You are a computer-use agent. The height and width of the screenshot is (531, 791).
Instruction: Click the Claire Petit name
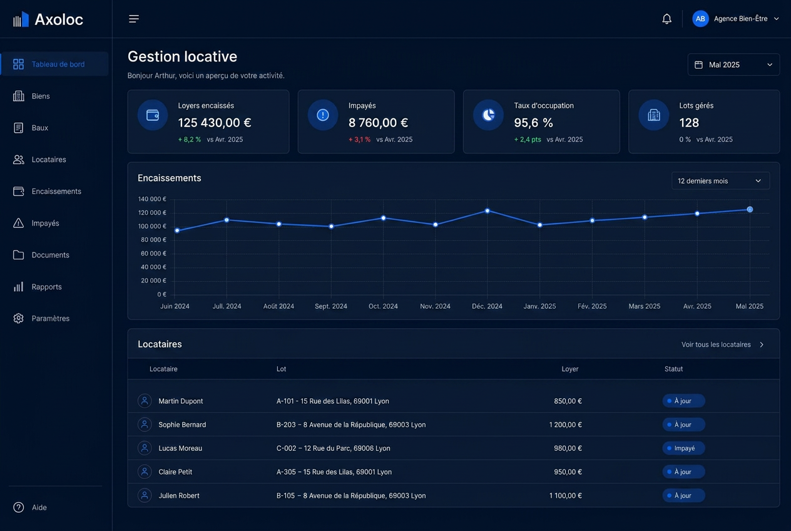tap(175, 472)
